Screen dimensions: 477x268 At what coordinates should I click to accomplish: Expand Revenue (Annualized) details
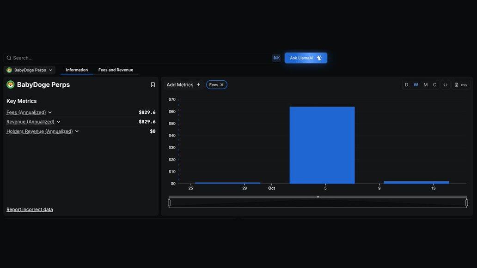tap(58, 122)
